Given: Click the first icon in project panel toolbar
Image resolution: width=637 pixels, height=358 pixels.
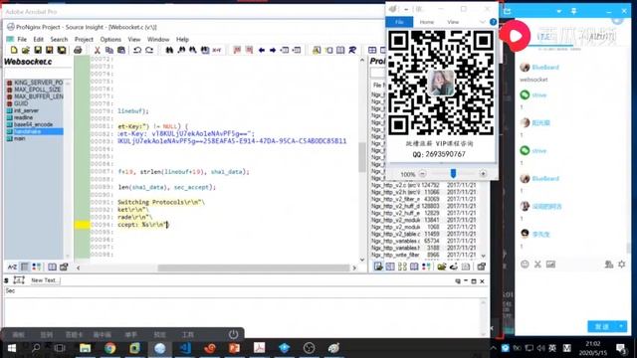Looking at the screenshot, I should tap(378, 267).
